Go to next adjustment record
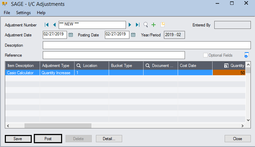 (x=130, y=25)
